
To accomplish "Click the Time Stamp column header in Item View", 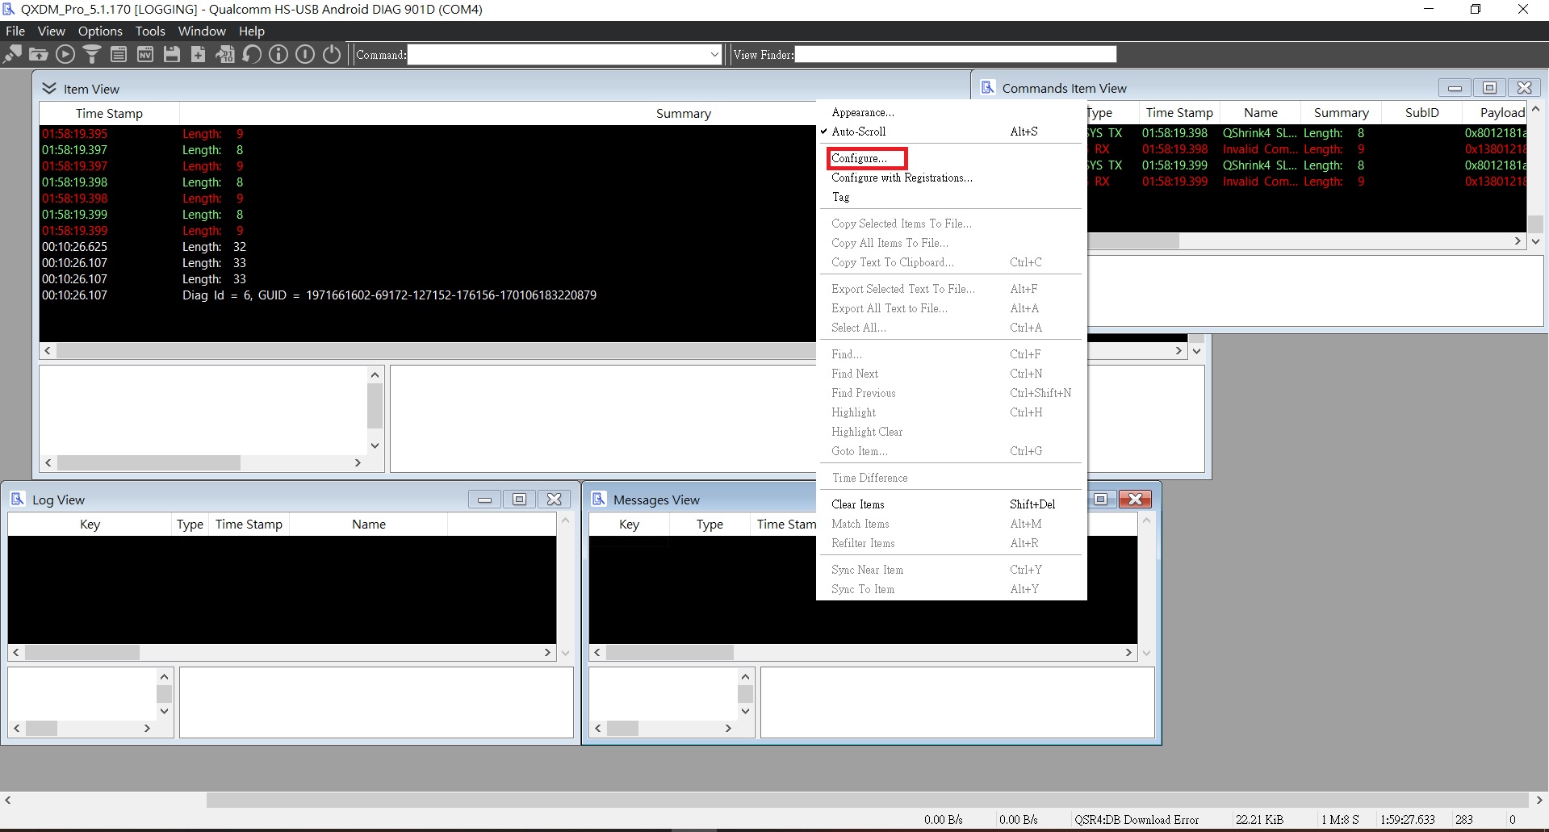I will point(109,114).
